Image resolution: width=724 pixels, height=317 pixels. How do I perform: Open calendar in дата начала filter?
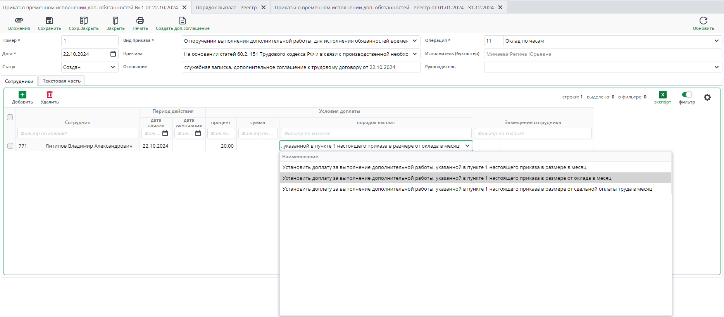165,133
